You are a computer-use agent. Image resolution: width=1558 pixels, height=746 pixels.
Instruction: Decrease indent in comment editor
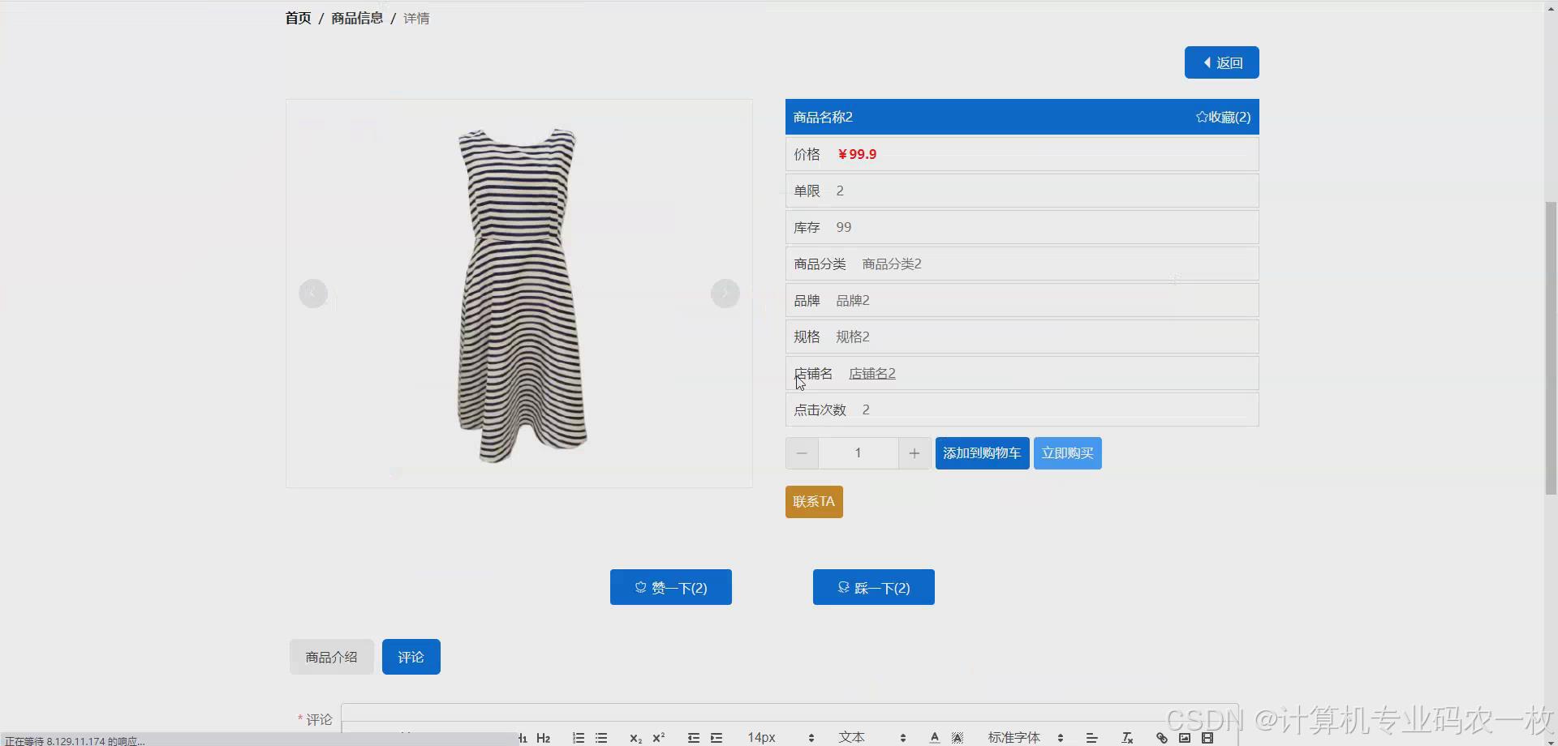click(694, 738)
